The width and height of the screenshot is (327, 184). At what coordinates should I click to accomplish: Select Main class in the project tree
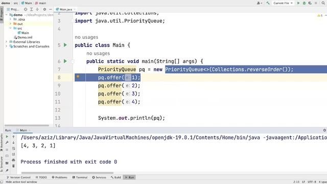pyautogui.click(x=24, y=33)
